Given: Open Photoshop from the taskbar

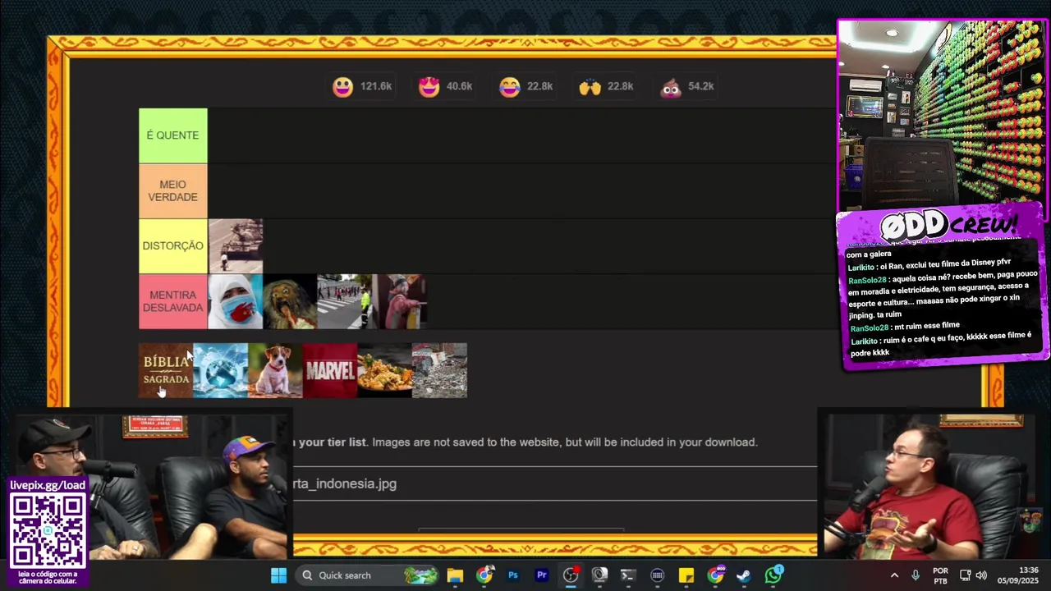Looking at the screenshot, I should (513, 575).
